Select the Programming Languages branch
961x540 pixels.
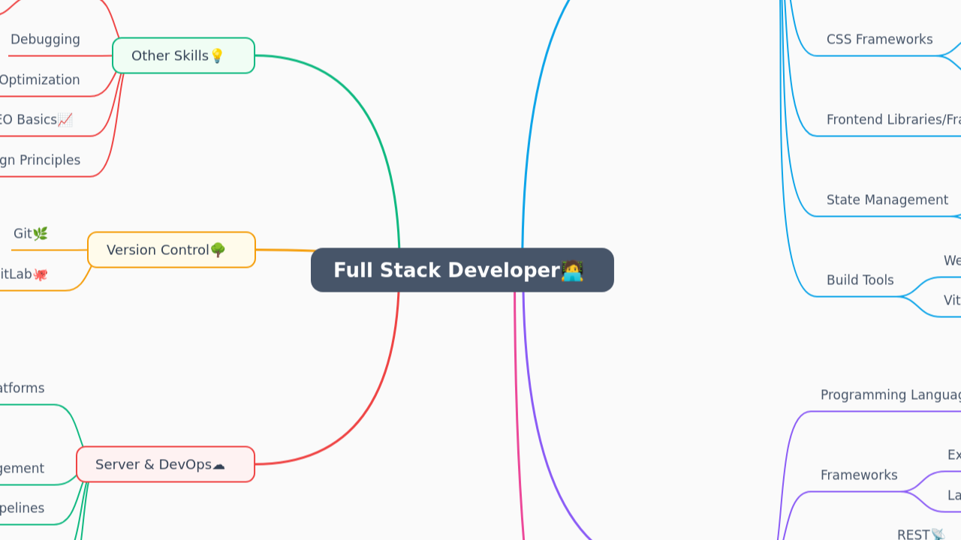tap(890, 394)
